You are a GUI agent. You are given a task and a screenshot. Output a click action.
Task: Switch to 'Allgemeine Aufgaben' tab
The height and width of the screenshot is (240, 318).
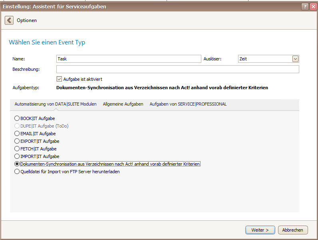click(123, 104)
